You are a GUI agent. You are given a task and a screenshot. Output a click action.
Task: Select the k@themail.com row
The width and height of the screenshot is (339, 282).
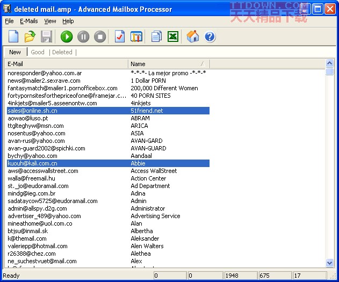(108, 238)
